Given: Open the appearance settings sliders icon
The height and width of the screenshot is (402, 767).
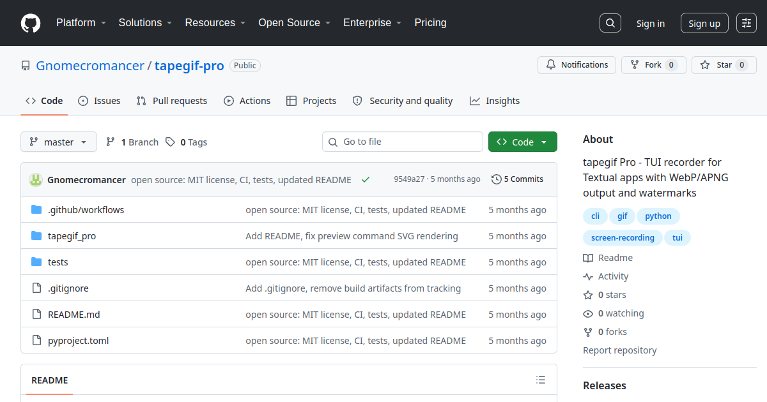Looking at the screenshot, I should tap(747, 23).
